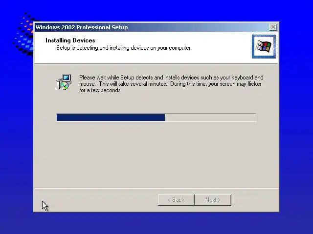This screenshot has height=234, width=313.
Task: Click the device installation progress bar
Action: click(156, 117)
